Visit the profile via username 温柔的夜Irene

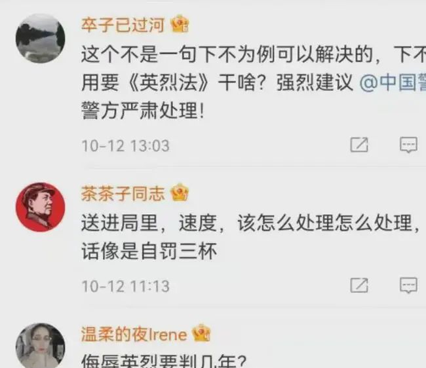[134, 334]
